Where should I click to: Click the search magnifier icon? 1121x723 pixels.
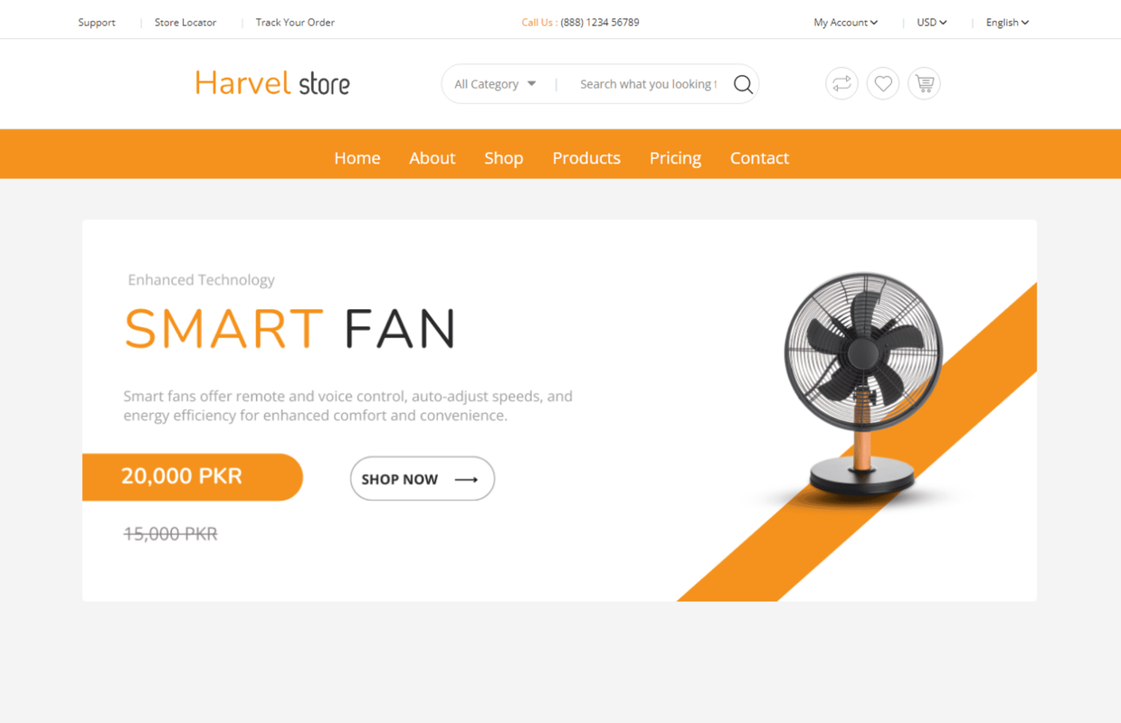click(x=743, y=84)
